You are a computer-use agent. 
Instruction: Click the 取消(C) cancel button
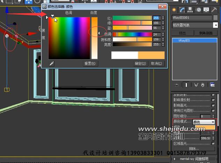pos(156,63)
